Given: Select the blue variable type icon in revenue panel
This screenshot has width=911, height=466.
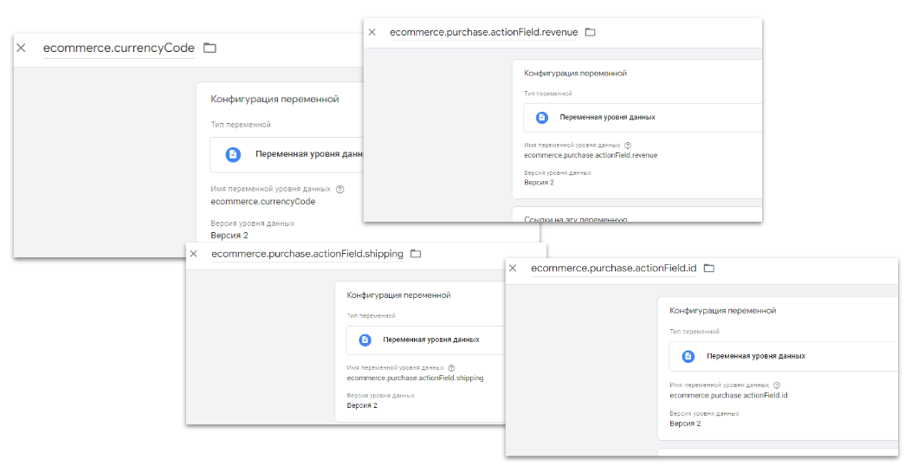Looking at the screenshot, I should click(542, 118).
